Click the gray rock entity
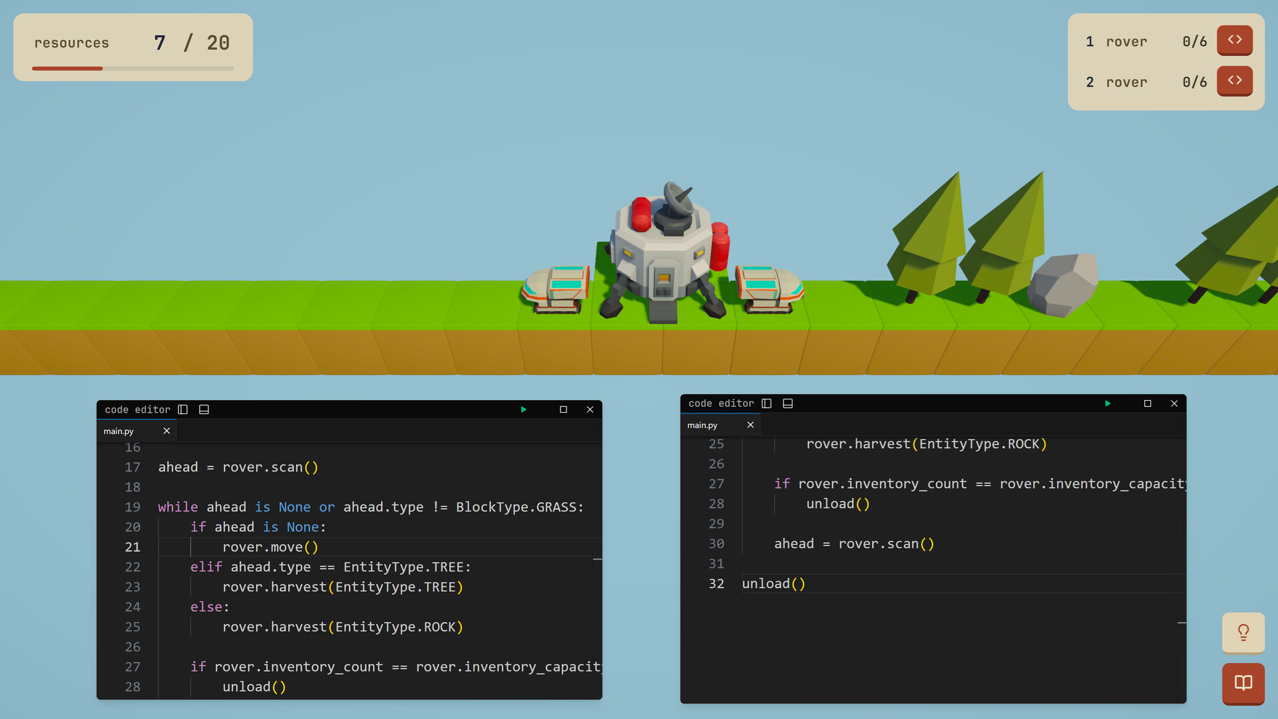 click(x=1063, y=284)
